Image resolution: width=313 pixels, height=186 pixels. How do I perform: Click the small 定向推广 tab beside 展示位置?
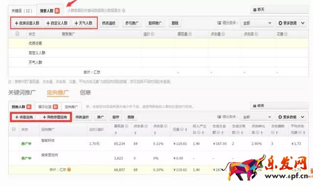click(71, 107)
